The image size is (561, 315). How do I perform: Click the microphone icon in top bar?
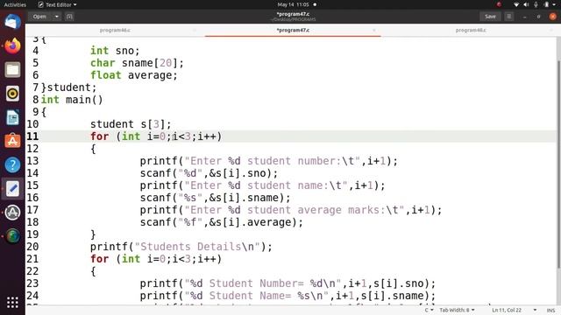point(536,4)
